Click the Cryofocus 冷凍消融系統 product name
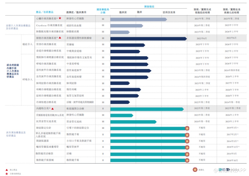The width and height of the screenshot is (249, 176). pos(49,25)
